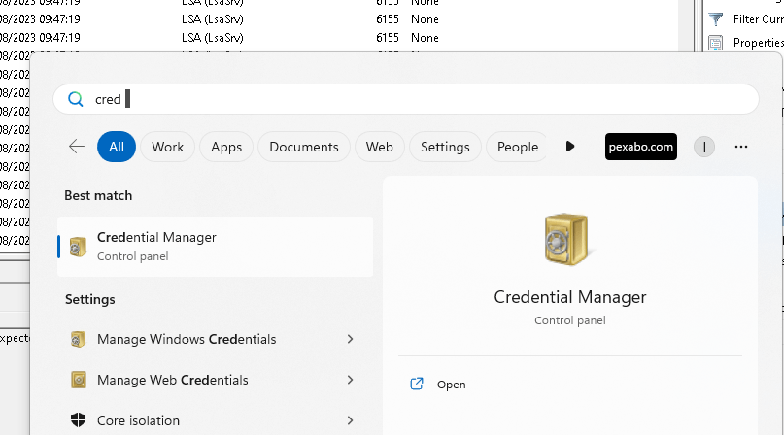Open Properties action in Event Viewer
The height and width of the screenshot is (435, 784).
coord(758,43)
